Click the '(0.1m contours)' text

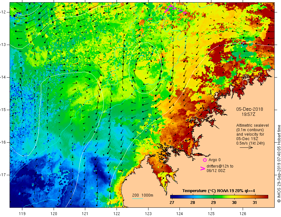250,130
